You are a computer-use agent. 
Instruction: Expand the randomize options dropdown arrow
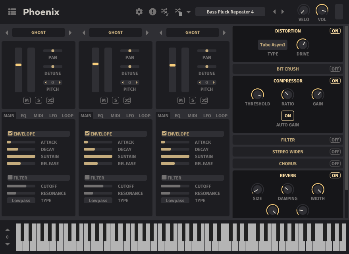(x=189, y=12)
